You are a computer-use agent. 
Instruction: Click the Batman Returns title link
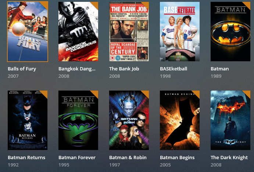tap(26, 158)
